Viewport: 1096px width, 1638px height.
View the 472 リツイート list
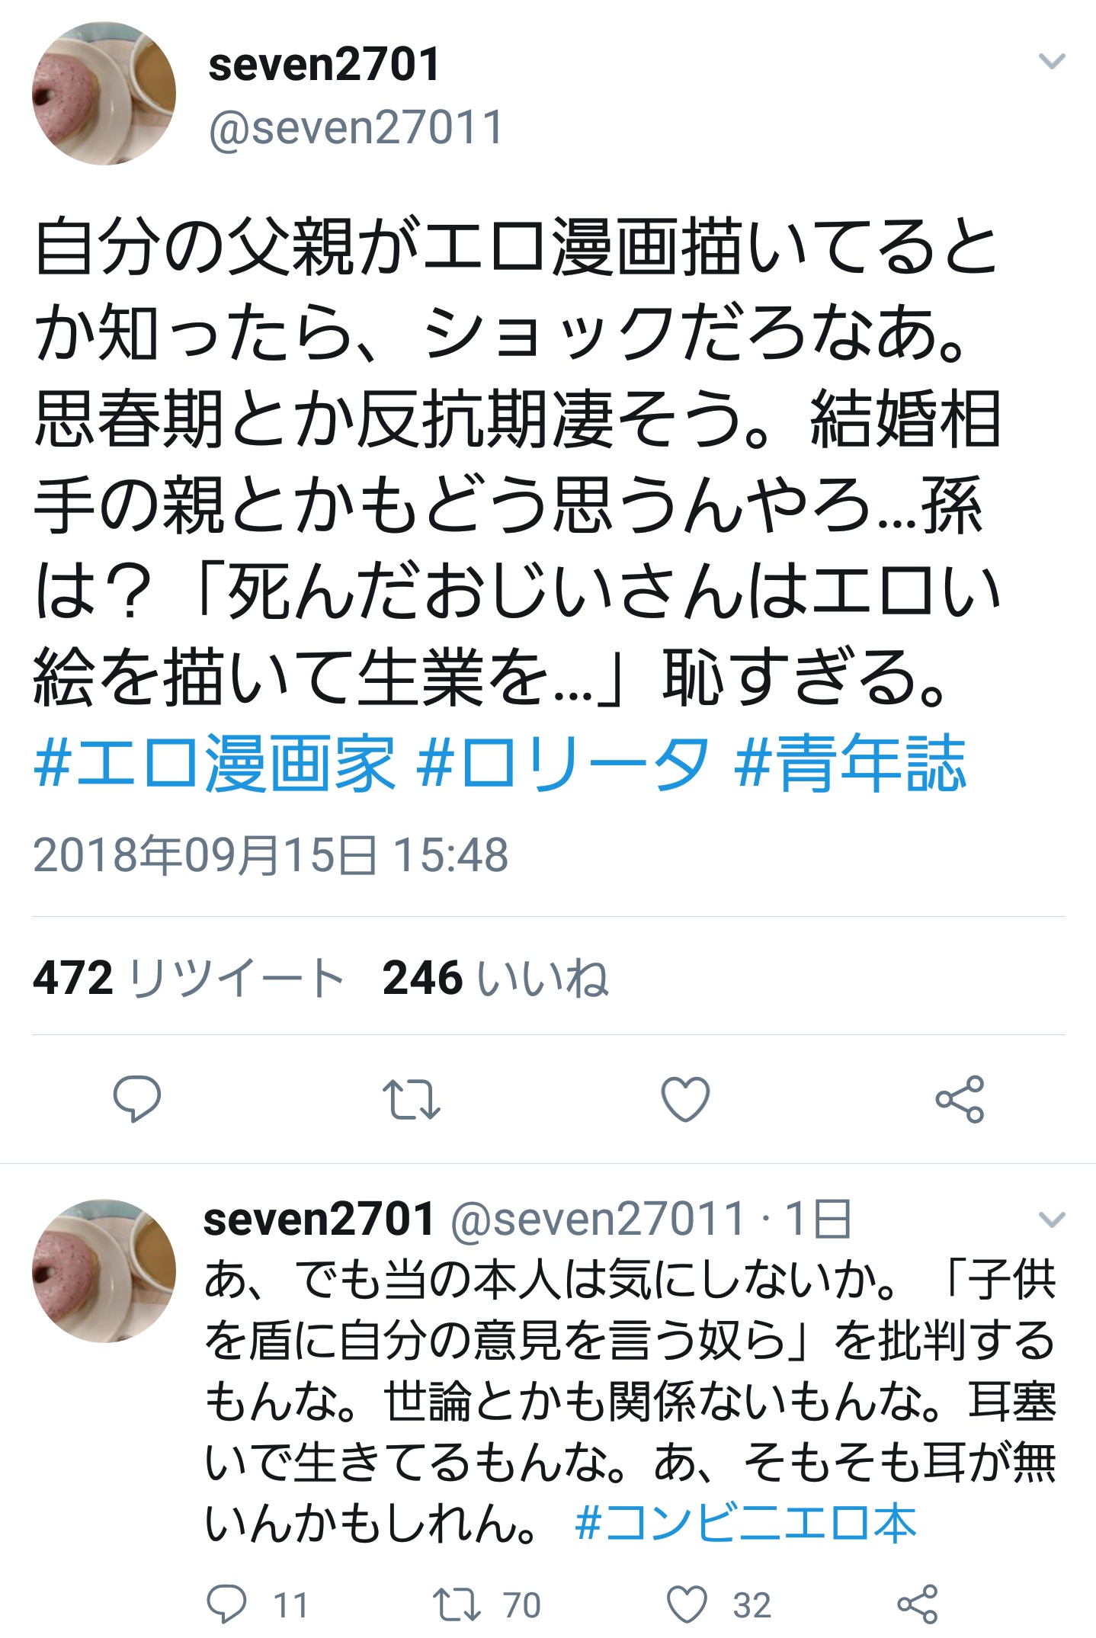click(188, 977)
